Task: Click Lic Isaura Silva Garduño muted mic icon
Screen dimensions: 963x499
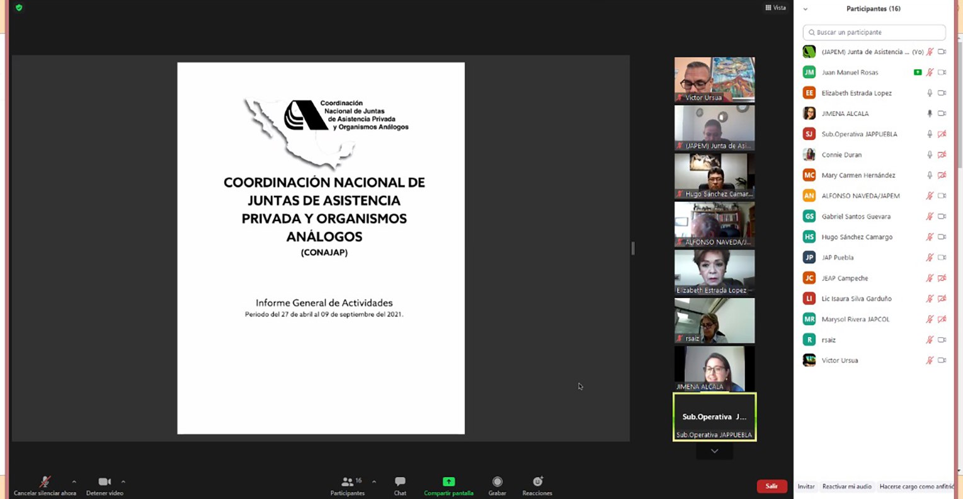Action: [930, 299]
